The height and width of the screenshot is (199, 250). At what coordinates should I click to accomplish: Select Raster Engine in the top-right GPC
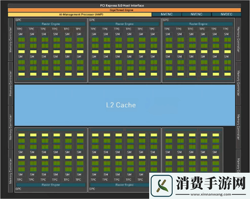198,24
